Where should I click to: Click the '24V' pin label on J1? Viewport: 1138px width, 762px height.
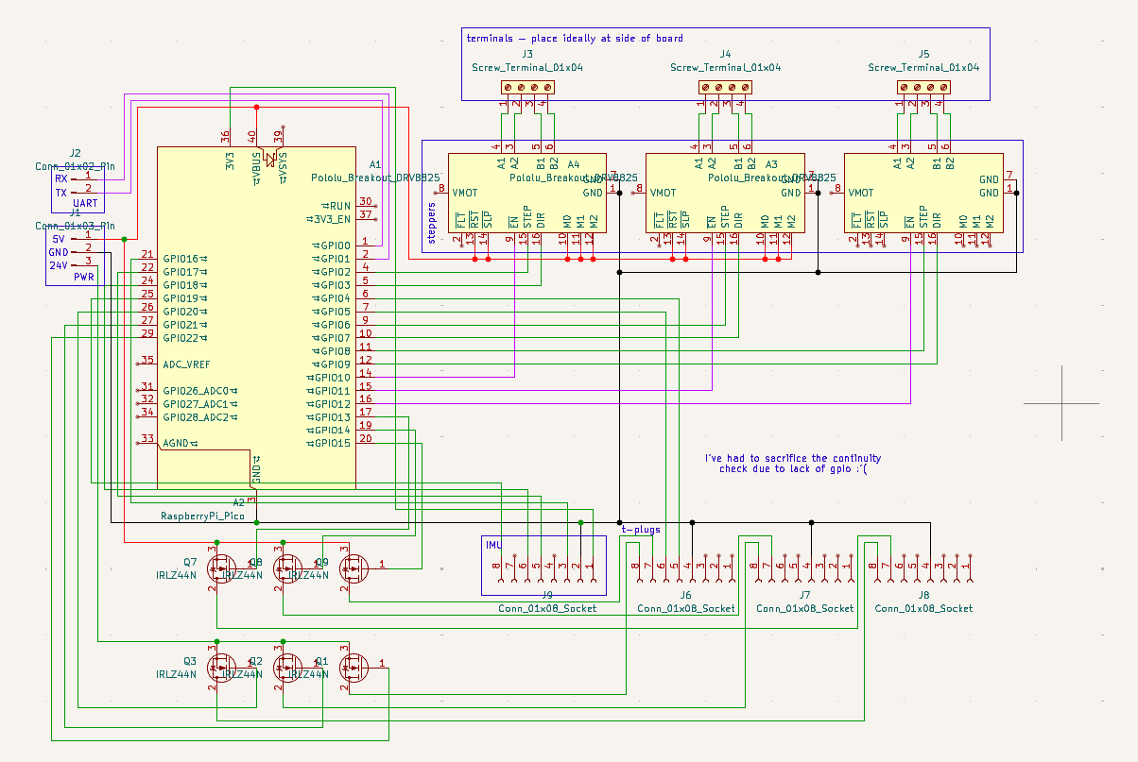59,265
